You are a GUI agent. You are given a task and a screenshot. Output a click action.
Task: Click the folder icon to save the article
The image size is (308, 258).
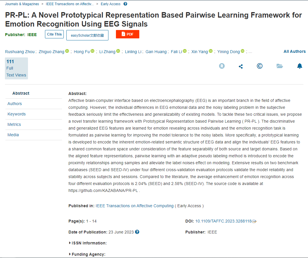pos(279,66)
